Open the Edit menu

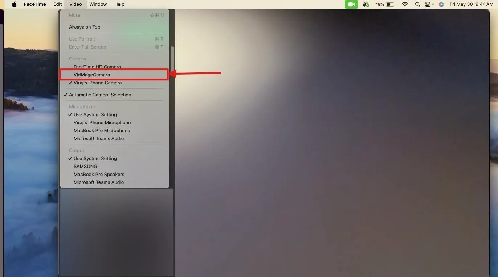click(x=57, y=4)
